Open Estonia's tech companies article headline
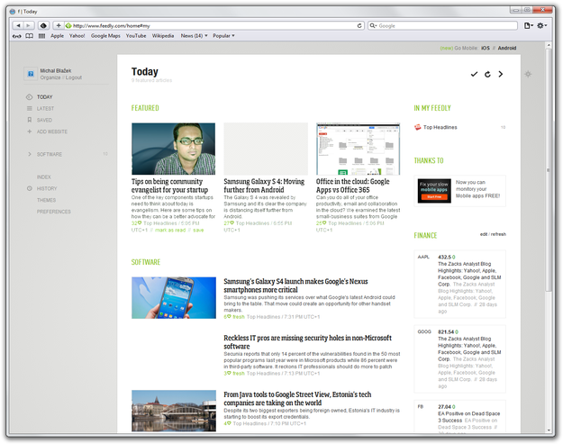This screenshot has width=563, height=444. click(x=297, y=398)
